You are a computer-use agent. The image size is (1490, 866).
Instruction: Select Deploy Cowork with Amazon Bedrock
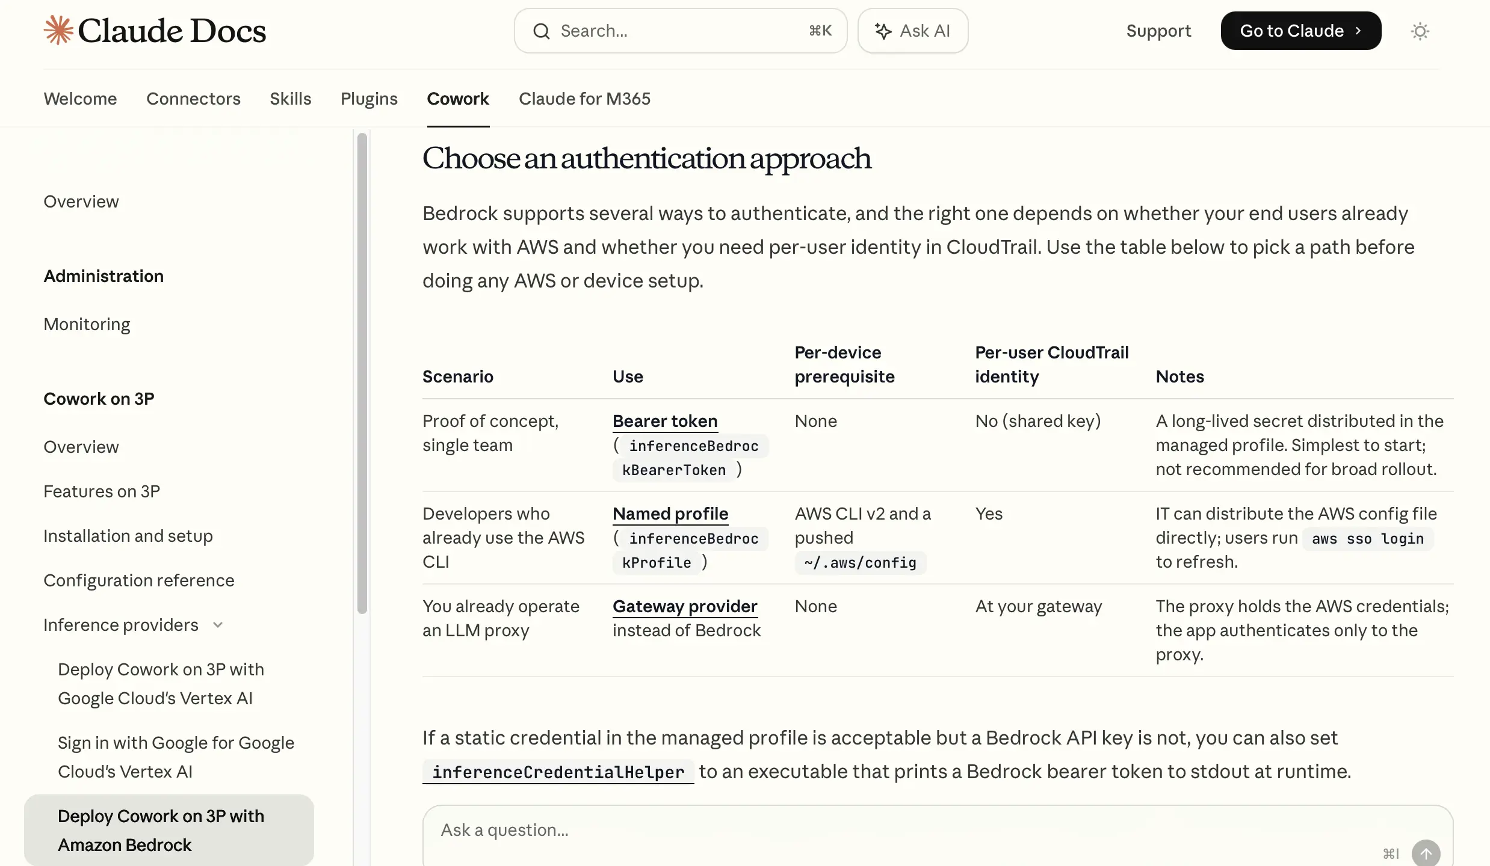tap(169, 831)
